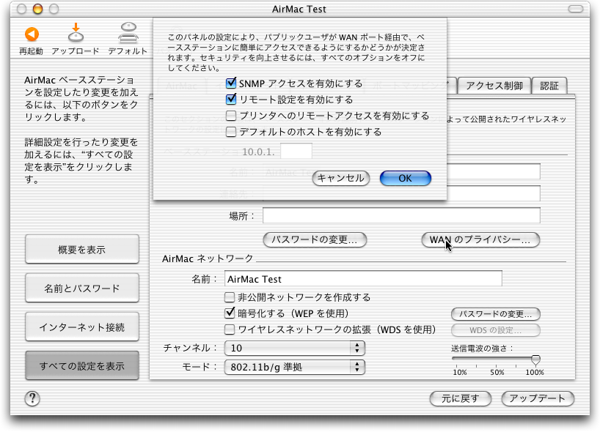Enable デフォルトのホスト checkbox
This screenshot has height=432, width=600.
coord(231,133)
